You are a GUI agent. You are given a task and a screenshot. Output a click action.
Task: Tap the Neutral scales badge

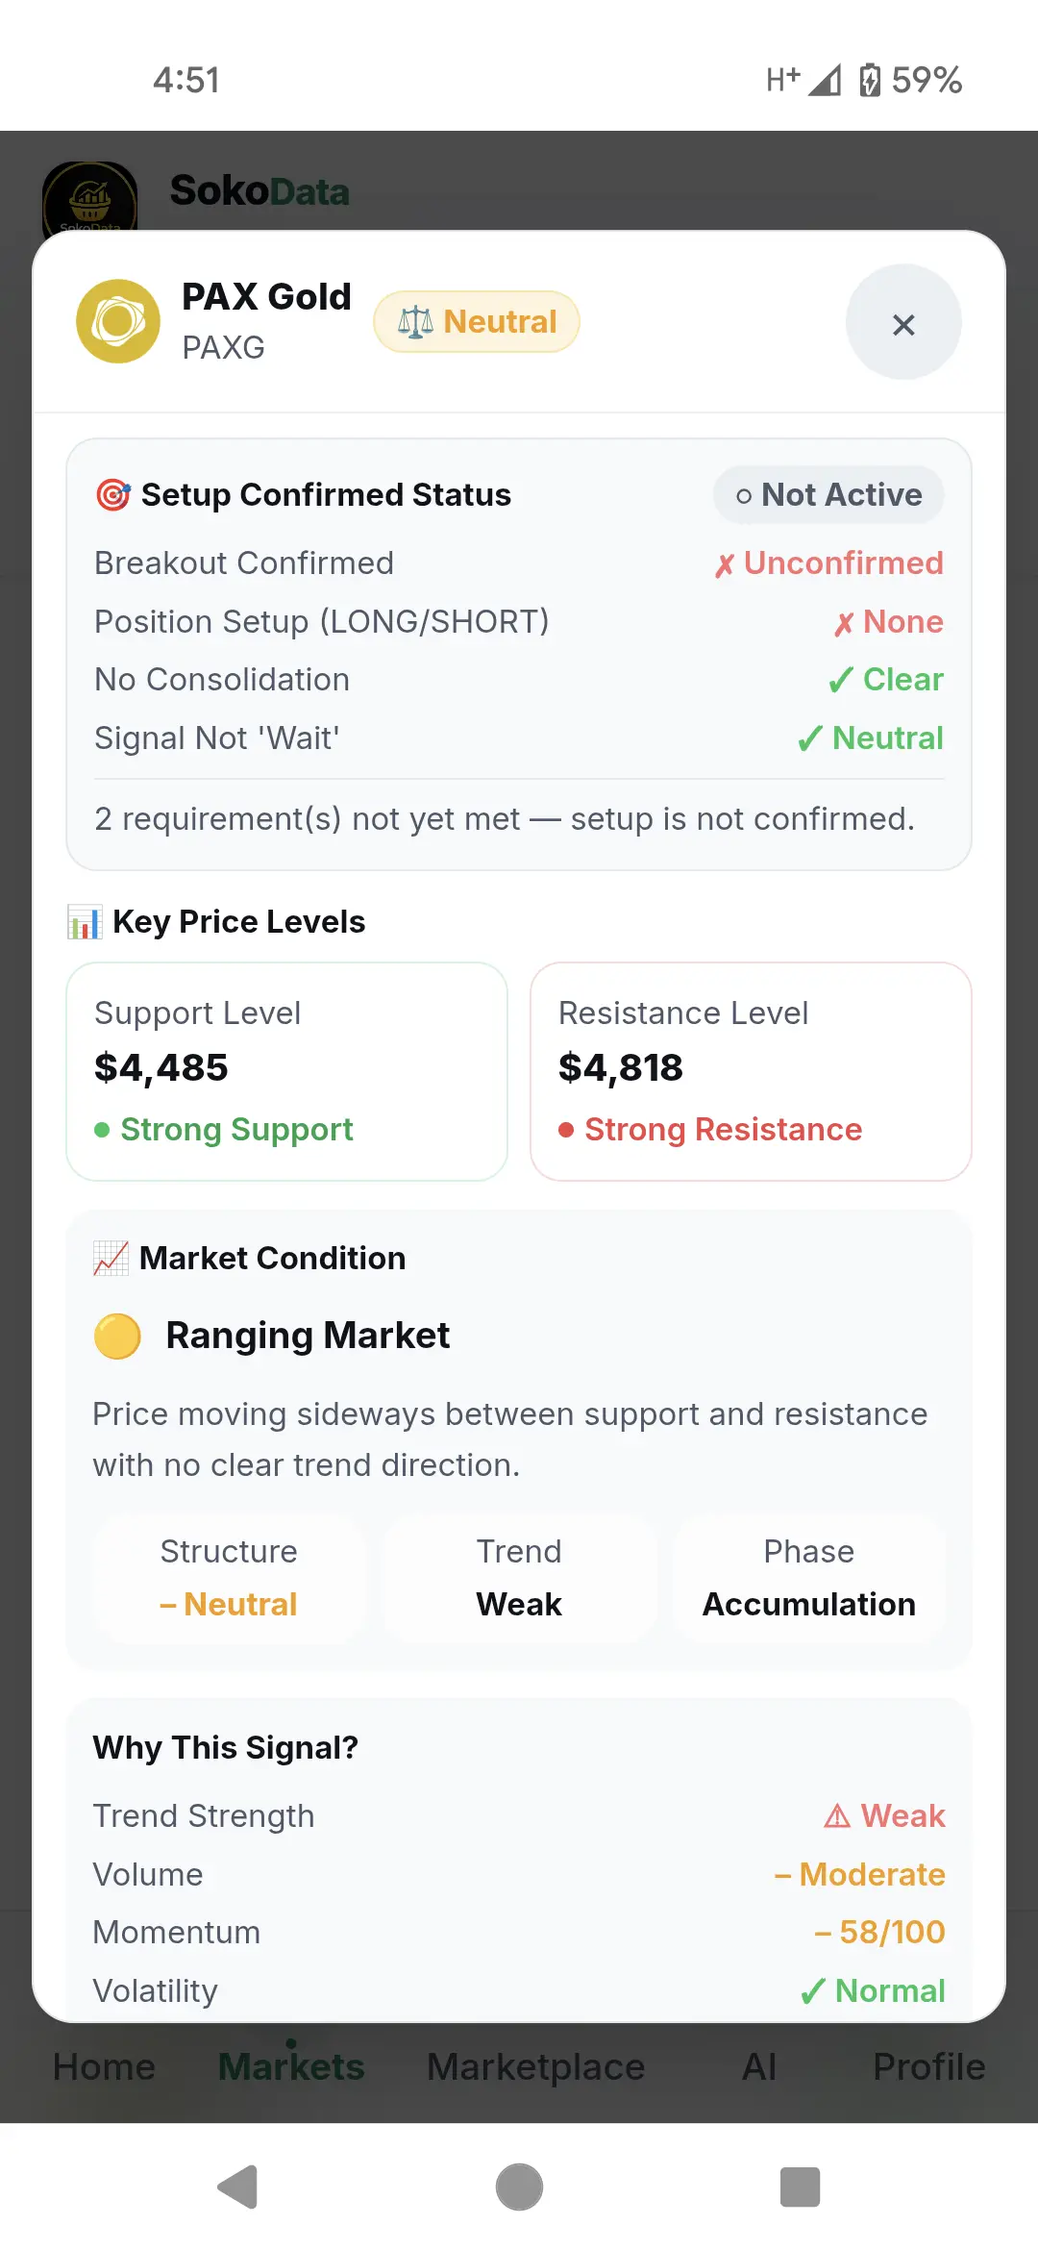pos(477,321)
